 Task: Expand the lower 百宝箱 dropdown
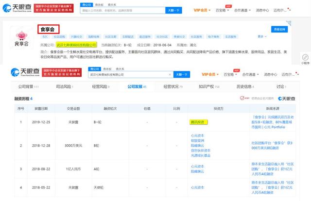(x=230, y=74)
